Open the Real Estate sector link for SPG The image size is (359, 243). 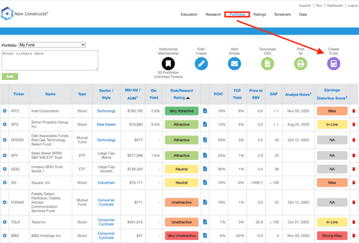click(x=106, y=125)
